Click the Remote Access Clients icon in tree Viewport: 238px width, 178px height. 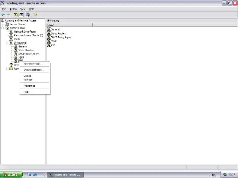(11, 35)
